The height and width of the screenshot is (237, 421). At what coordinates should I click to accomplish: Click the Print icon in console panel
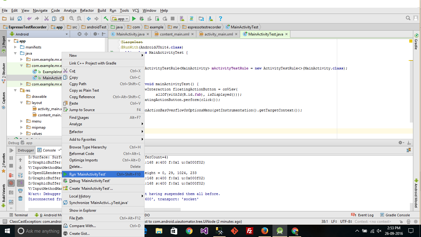20,191
